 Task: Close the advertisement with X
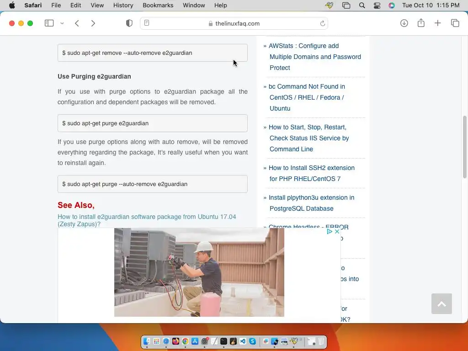point(337,231)
